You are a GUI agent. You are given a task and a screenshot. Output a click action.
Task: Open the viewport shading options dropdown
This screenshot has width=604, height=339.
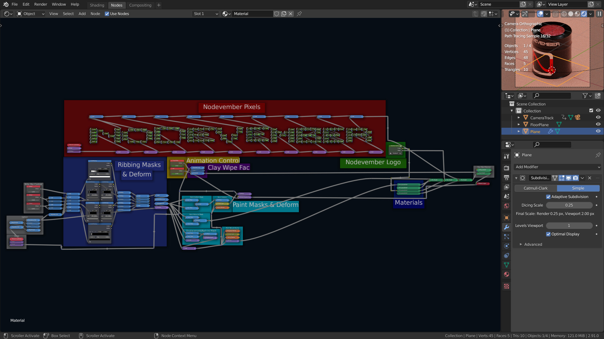(590, 14)
